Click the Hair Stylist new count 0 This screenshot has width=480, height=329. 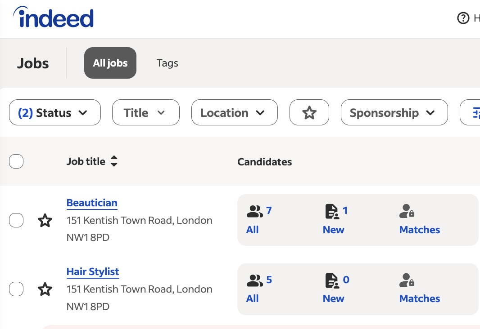(346, 280)
